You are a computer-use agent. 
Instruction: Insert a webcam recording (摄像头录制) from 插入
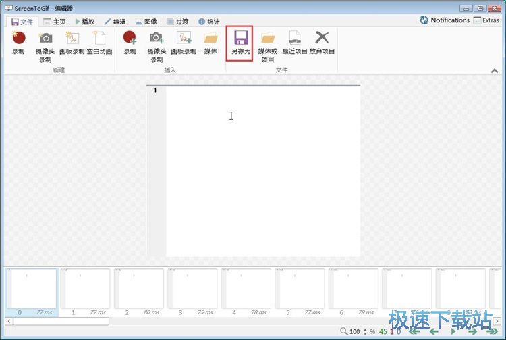157,47
